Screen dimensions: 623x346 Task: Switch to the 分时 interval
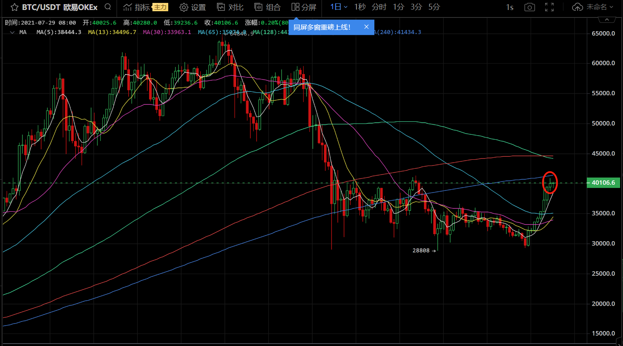click(x=379, y=7)
